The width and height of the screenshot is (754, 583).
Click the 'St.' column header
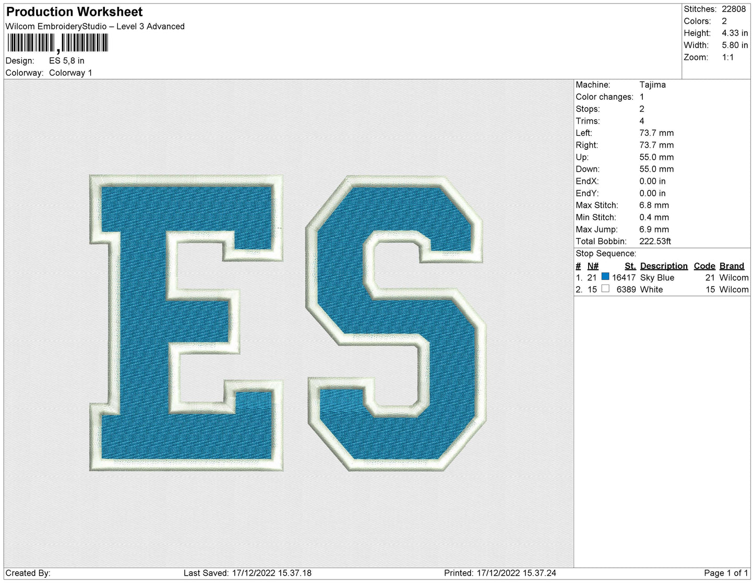[x=630, y=266]
